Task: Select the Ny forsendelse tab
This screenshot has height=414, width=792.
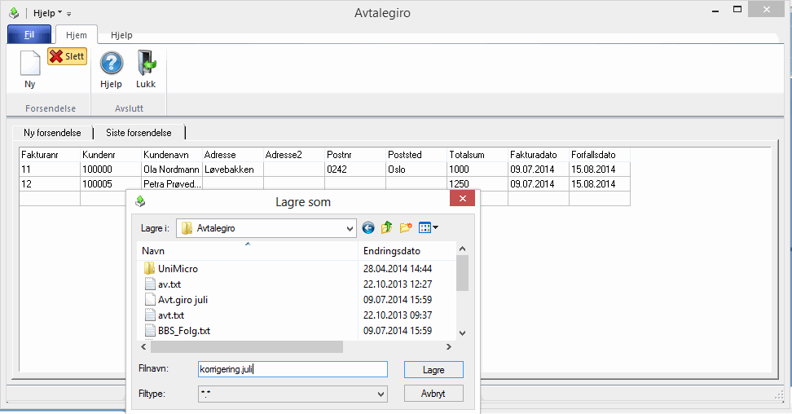Action: pos(52,133)
